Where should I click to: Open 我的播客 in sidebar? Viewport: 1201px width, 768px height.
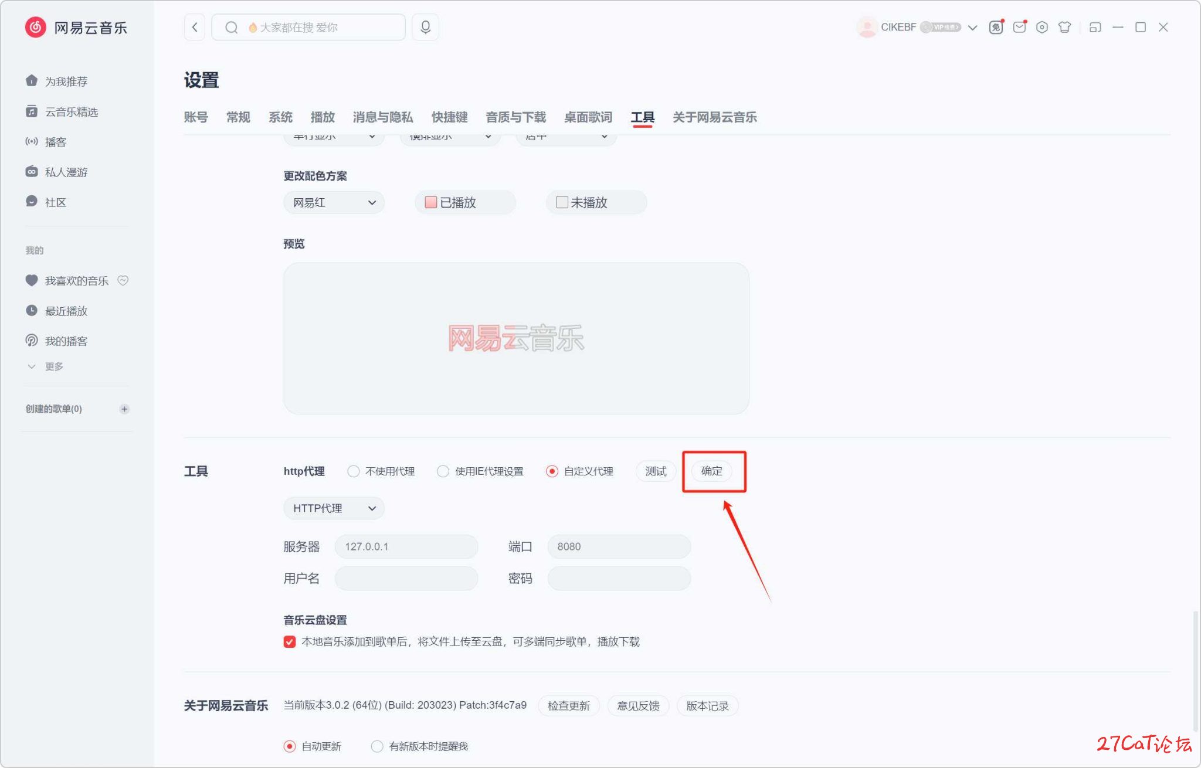[56, 341]
